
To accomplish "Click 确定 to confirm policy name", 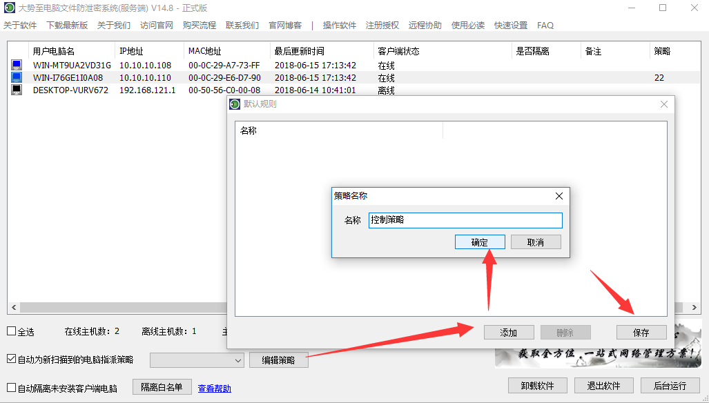I will (x=480, y=242).
